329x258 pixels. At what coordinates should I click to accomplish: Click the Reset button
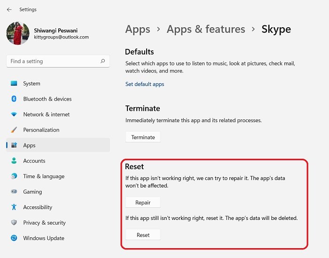tap(143, 235)
